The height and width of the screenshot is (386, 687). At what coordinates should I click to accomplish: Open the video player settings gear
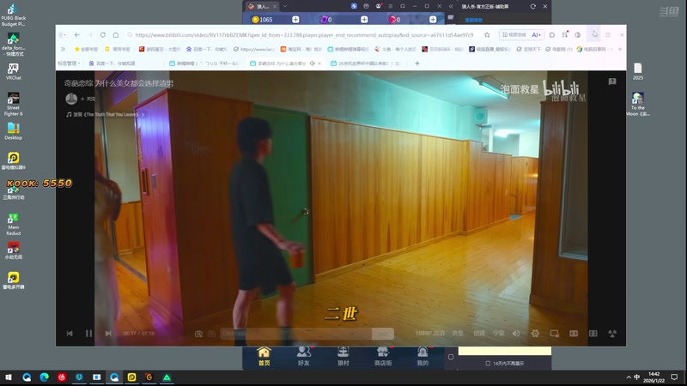[x=535, y=334]
